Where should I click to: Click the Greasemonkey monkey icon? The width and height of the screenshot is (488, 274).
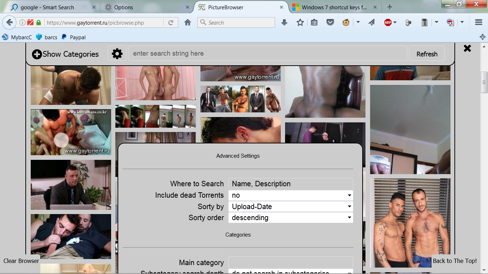tap(346, 22)
